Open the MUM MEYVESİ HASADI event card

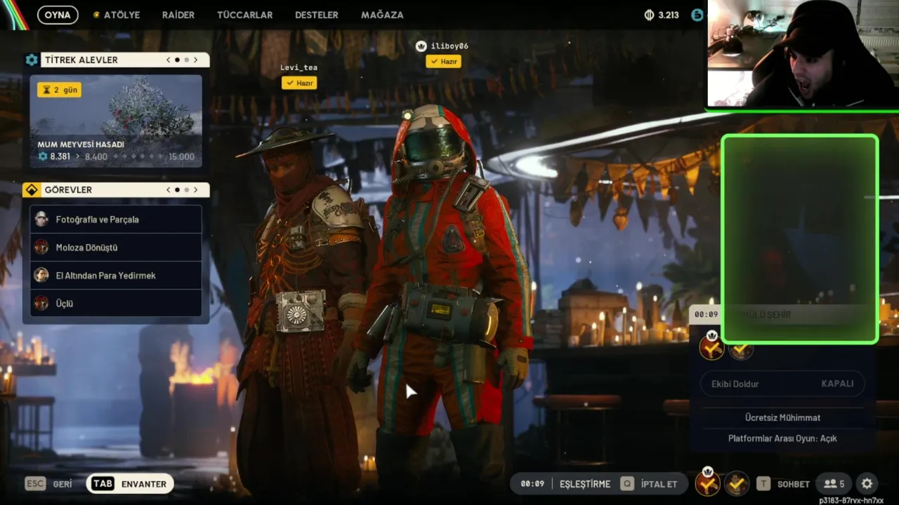(116, 121)
